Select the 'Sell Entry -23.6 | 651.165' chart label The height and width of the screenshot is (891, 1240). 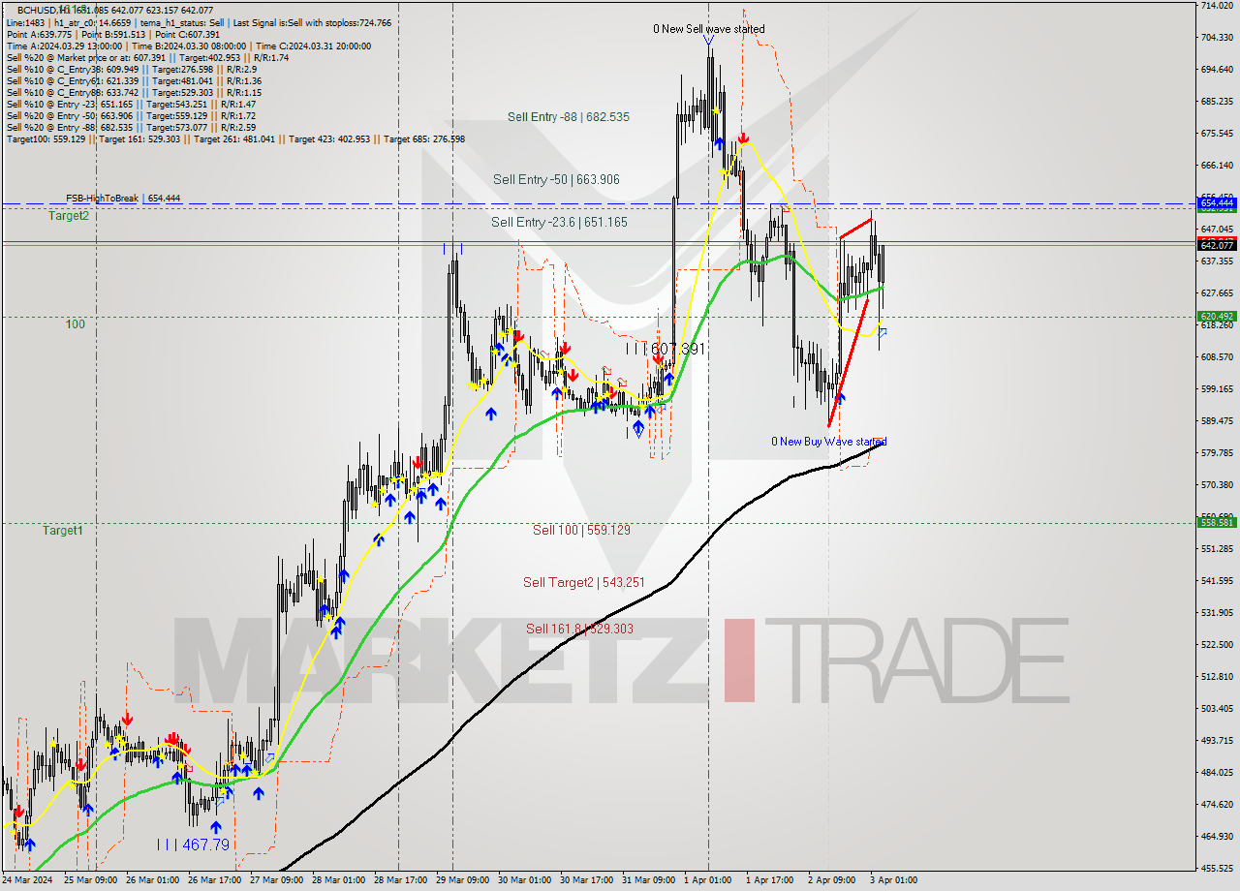[x=559, y=222]
